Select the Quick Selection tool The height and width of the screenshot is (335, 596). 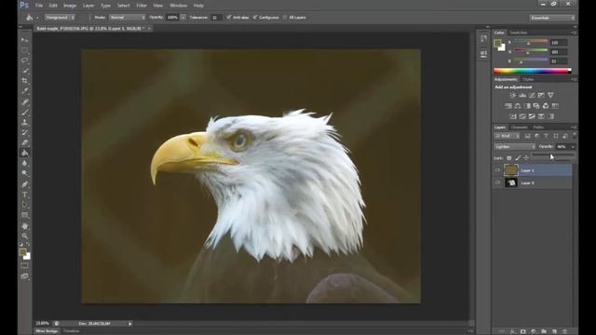(x=25, y=71)
